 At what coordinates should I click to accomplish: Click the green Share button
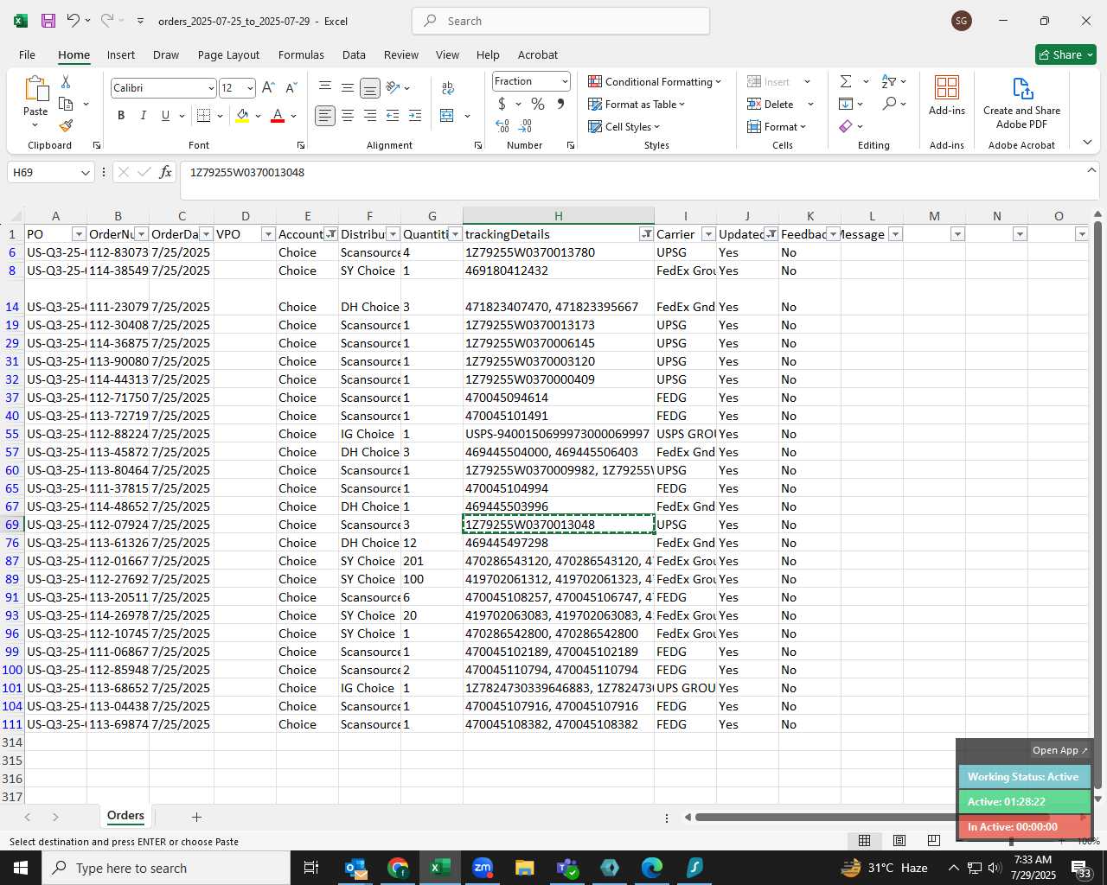[x=1065, y=54]
